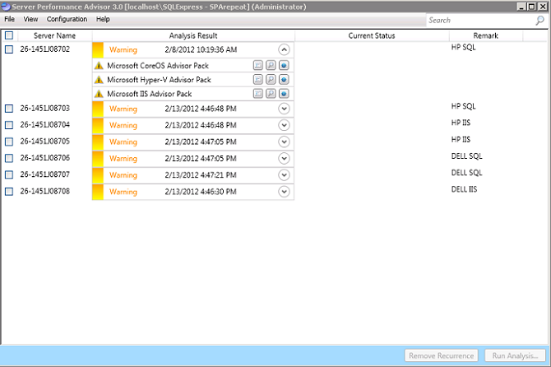Click the yellow-orange status swatch for 26-1451J08704
The width and height of the screenshot is (551, 367).
[98, 125]
